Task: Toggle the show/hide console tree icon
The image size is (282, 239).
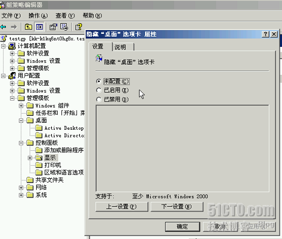Action: pos(39,27)
